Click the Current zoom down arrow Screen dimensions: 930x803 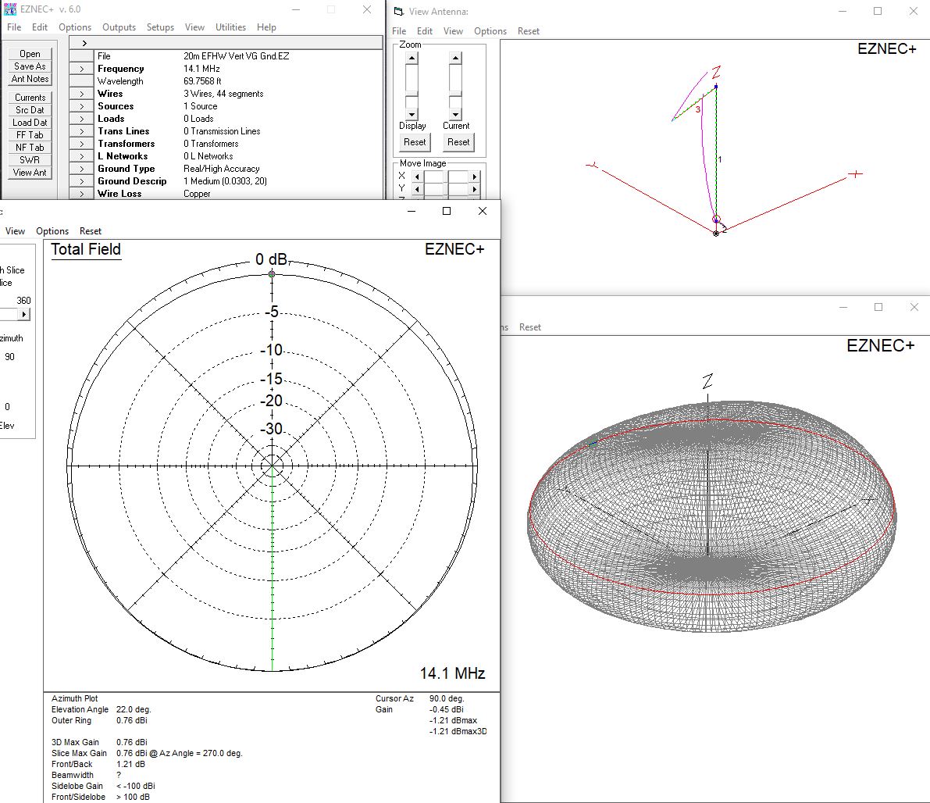[x=455, y=115]
